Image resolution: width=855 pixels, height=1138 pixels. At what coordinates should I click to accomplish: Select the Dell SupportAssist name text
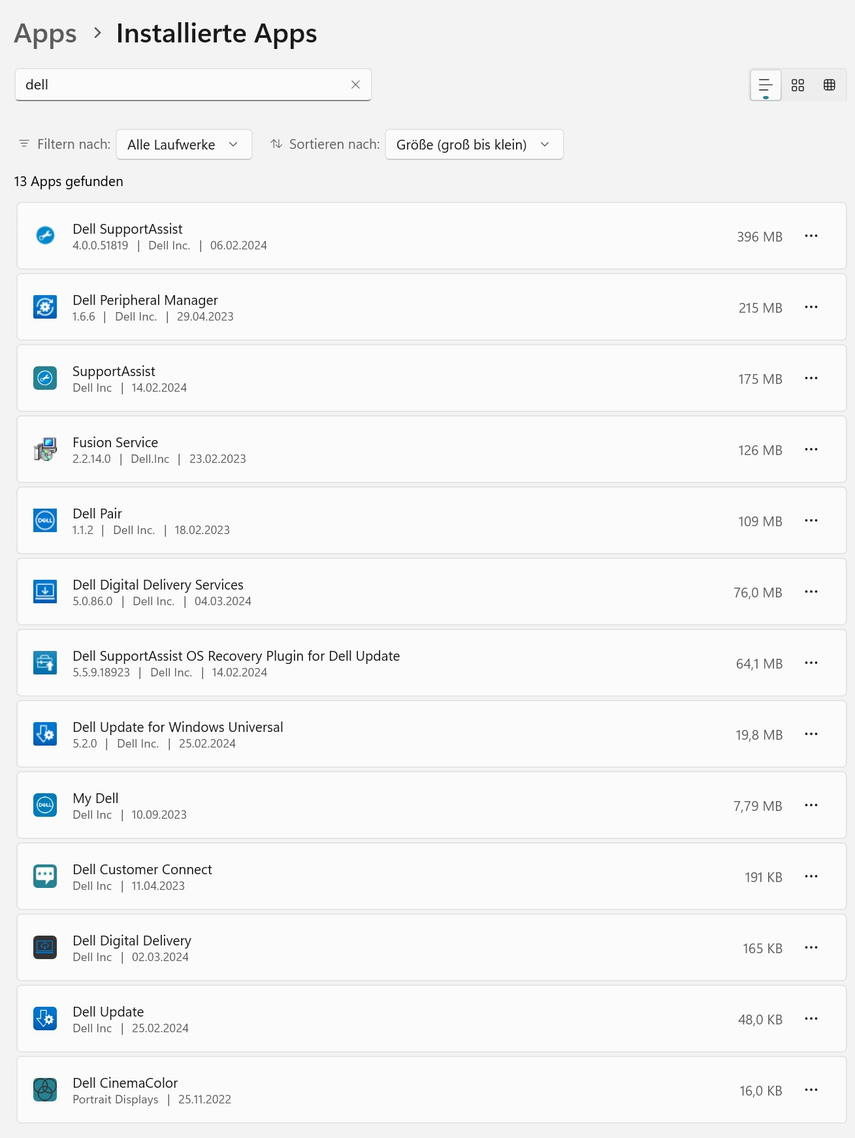[127, 229]
